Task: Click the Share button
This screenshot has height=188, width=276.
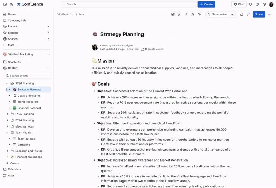Action: click(259, 14)
